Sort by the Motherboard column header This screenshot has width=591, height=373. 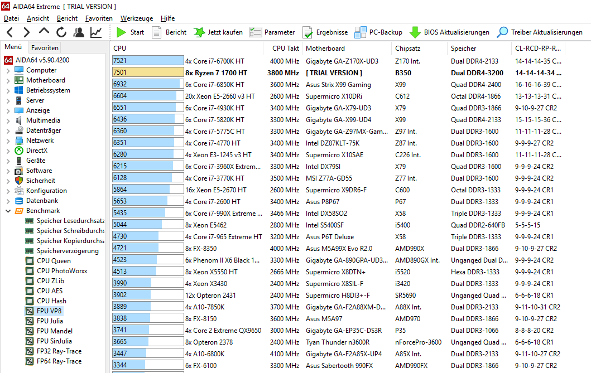pyautogui.click(x=347, y=49)
